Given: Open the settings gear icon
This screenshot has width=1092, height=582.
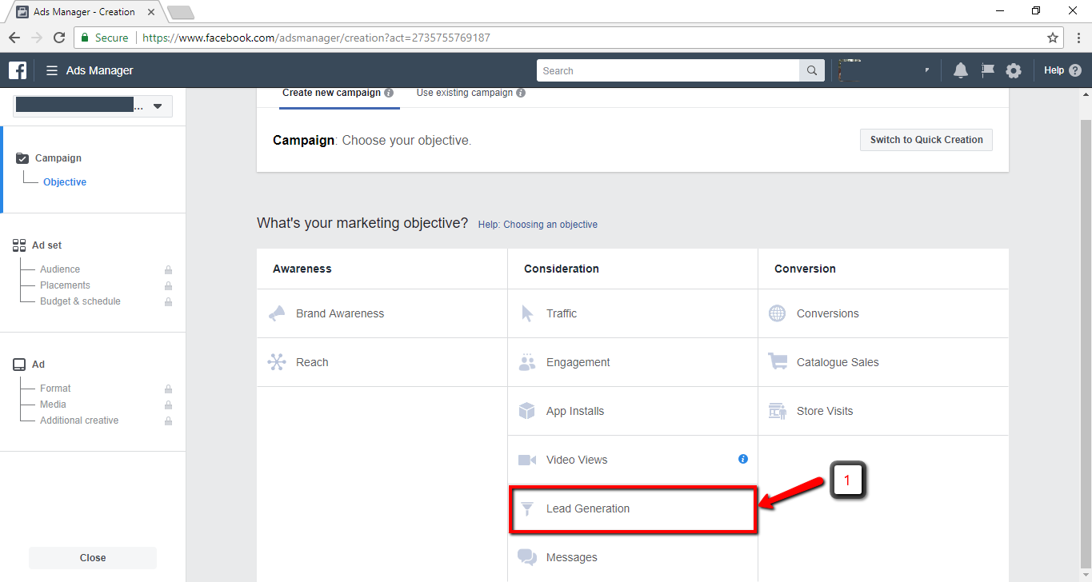Looking at the screenshot, I should point(1014,70).
